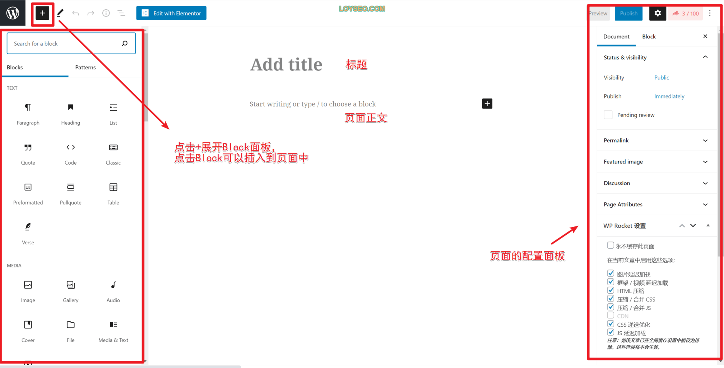Toggle WP Rocket 设置 panel triangle

[x=708, y=225]
